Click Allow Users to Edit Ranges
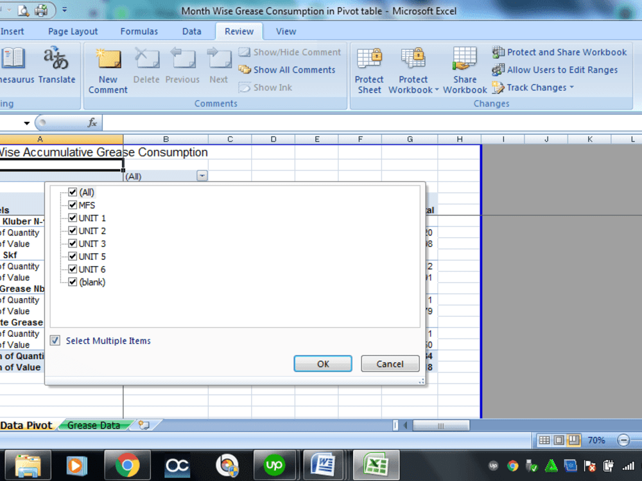Screen dimensions: 642x481 555,70
